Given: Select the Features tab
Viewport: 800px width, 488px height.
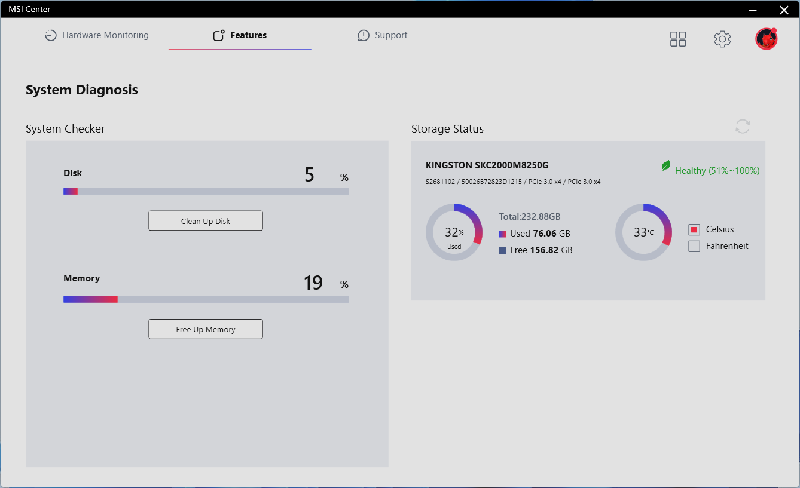Looking at the screenshot, I should point(240,35).
